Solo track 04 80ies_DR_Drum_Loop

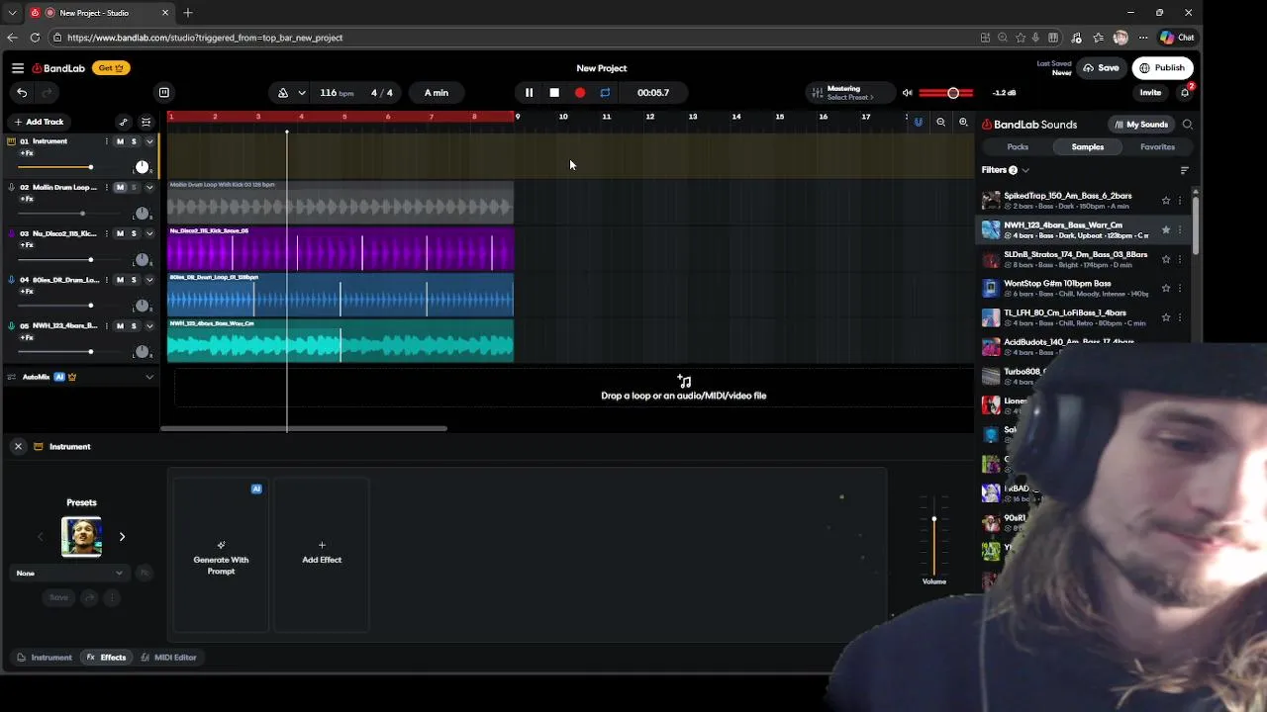coord(134,280)
